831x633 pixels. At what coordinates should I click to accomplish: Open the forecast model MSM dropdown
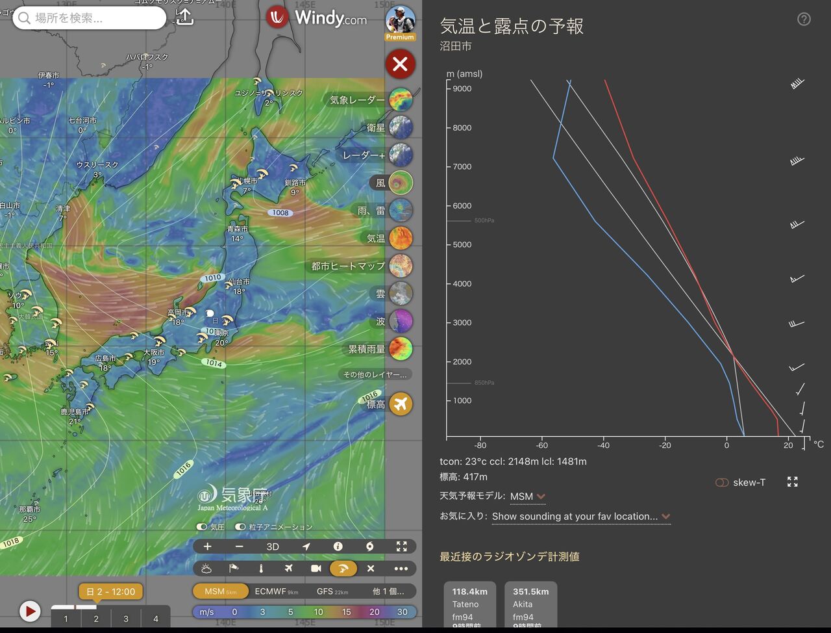[528, 497]
